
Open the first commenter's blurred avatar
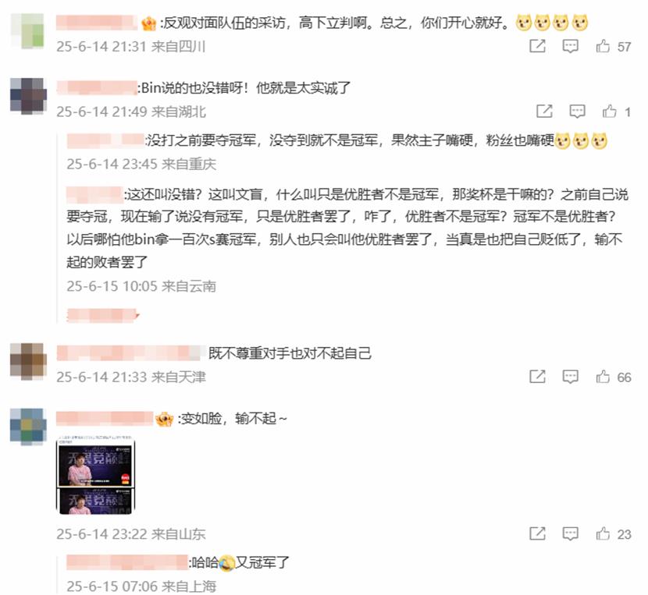(27, 31)
